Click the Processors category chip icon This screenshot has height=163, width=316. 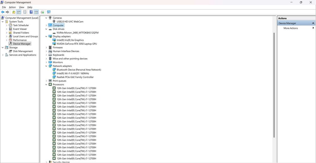[x=50, y=84]
